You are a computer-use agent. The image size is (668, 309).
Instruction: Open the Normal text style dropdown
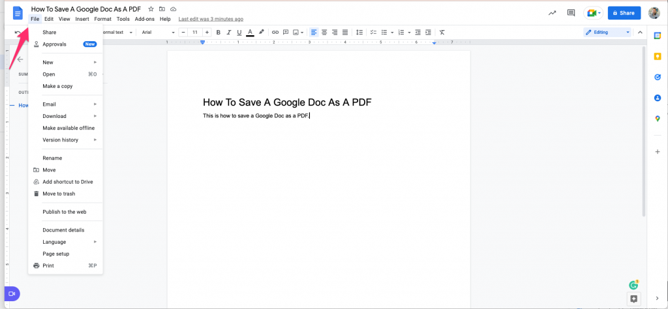tap(118, 33)
